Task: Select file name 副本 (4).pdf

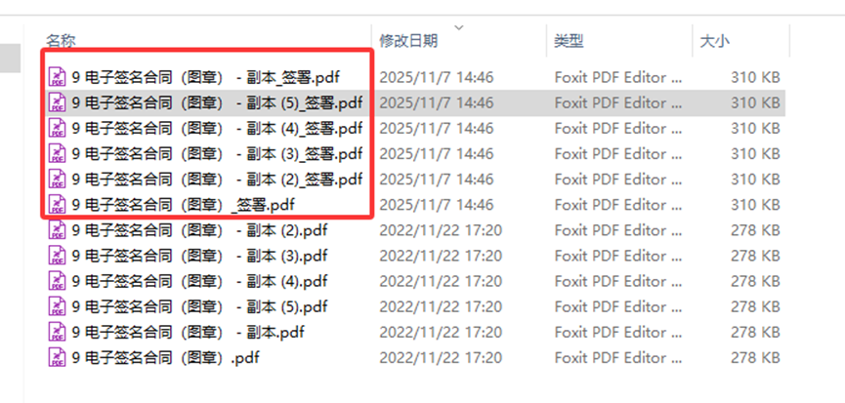Action: 199,281
